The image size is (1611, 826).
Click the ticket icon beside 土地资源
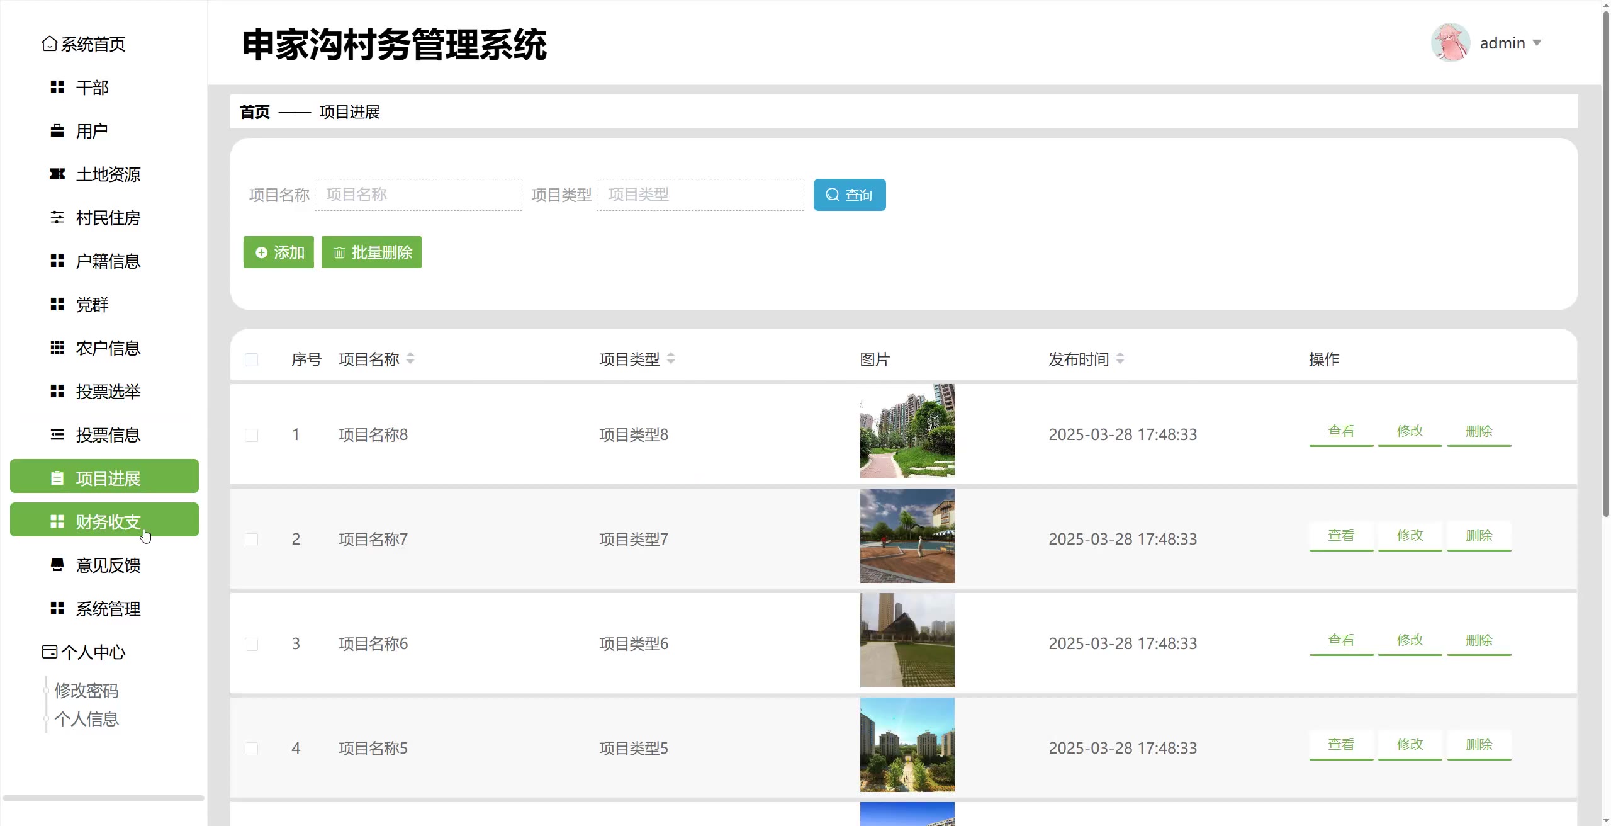57,174
